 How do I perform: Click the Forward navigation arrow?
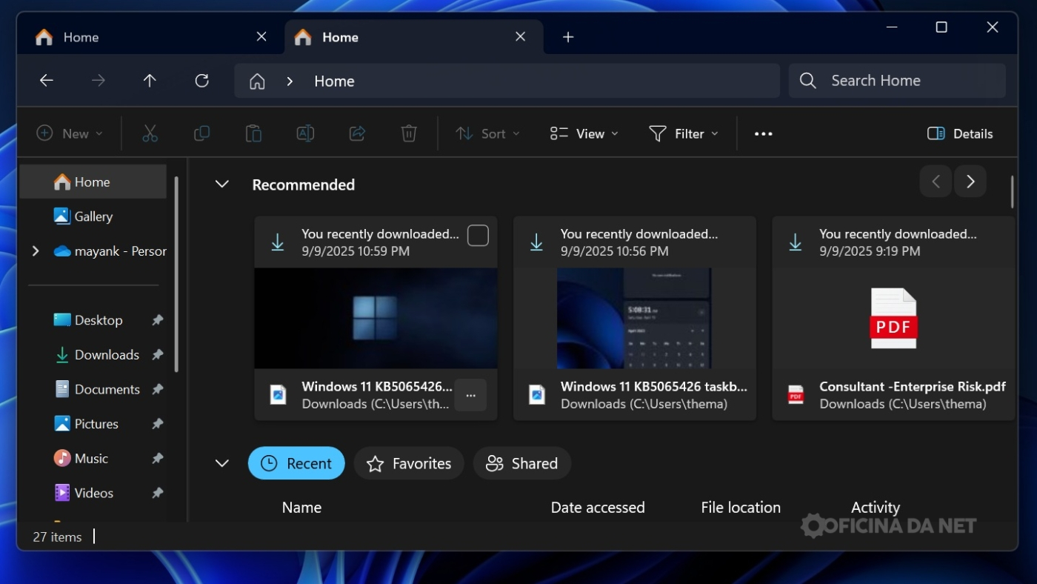pos(99,81)
